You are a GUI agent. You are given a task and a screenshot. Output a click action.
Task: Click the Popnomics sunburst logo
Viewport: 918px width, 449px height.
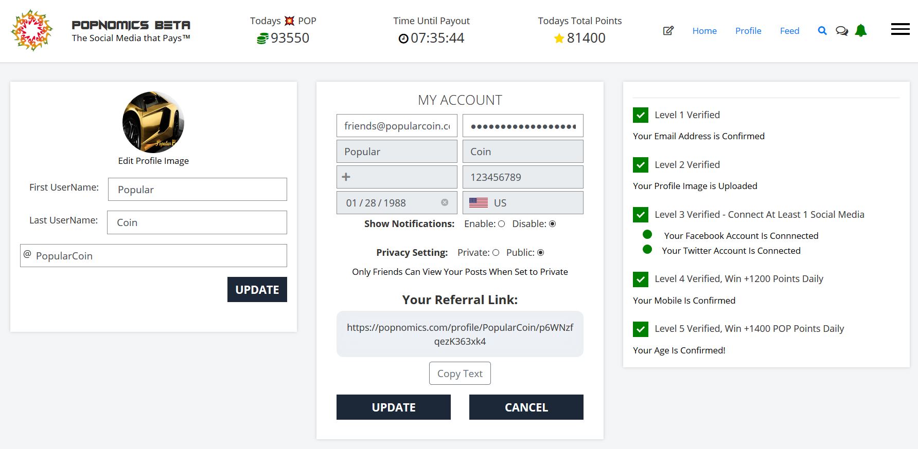click(32, 30)
